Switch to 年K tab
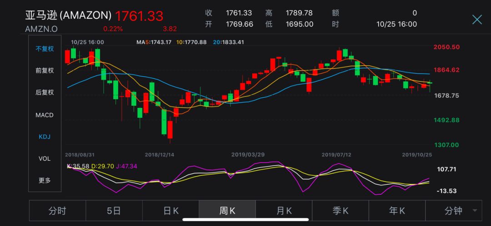 [397, 211]
